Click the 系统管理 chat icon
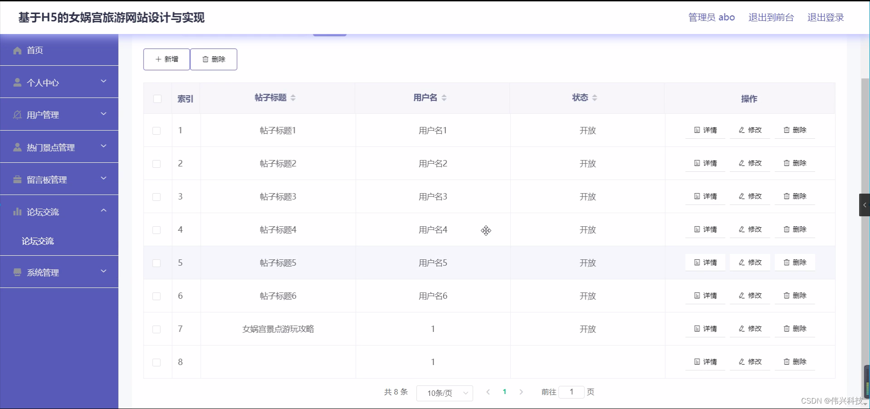The width and height of the screenshot is (870, 409). point(17,272)
